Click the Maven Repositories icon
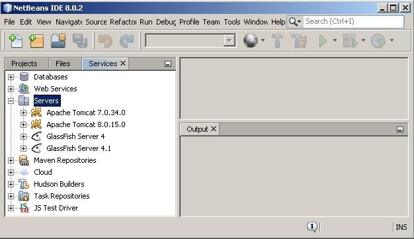 click(x=24, y=160)
